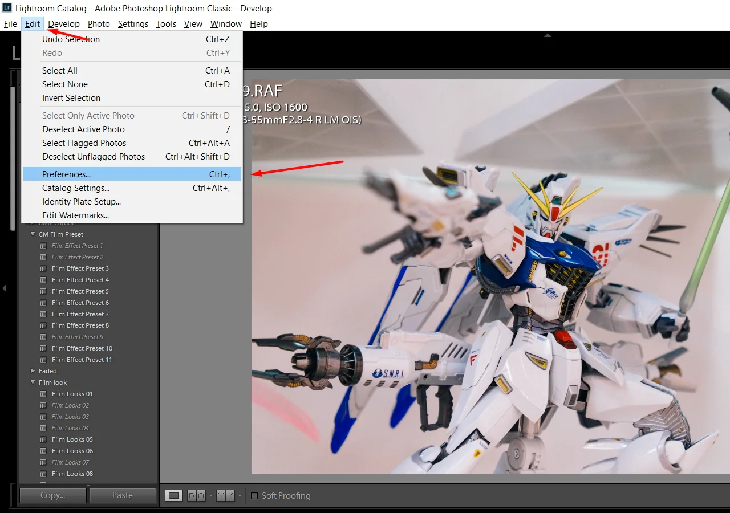Screen dimensions: 730x513
Task: Enable the Soft Proofing checkbox
Action: point(254,496)
